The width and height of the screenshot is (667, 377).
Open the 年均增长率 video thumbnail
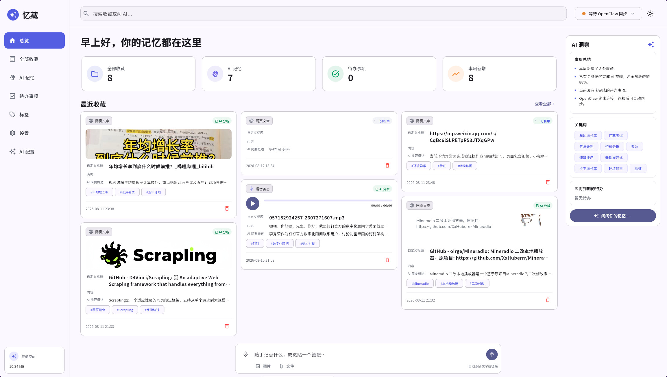click(158, 144)
